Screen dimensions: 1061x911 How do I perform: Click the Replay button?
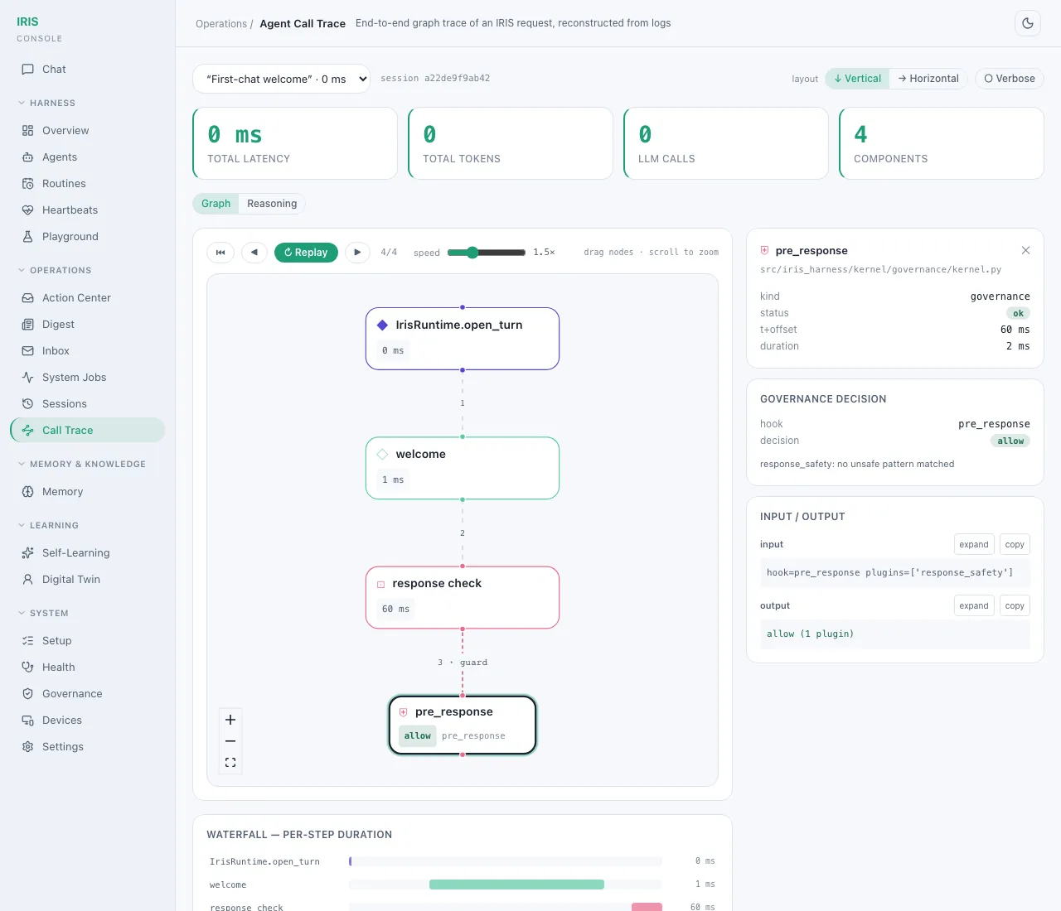(306, 253)
